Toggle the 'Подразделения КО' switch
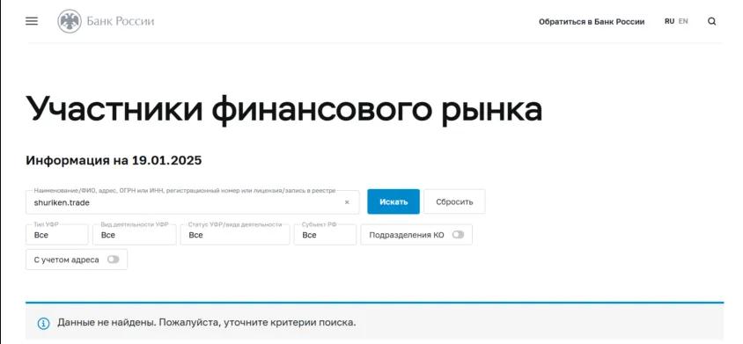The height and width of the screenshot is (344, 743). point(458,235)
